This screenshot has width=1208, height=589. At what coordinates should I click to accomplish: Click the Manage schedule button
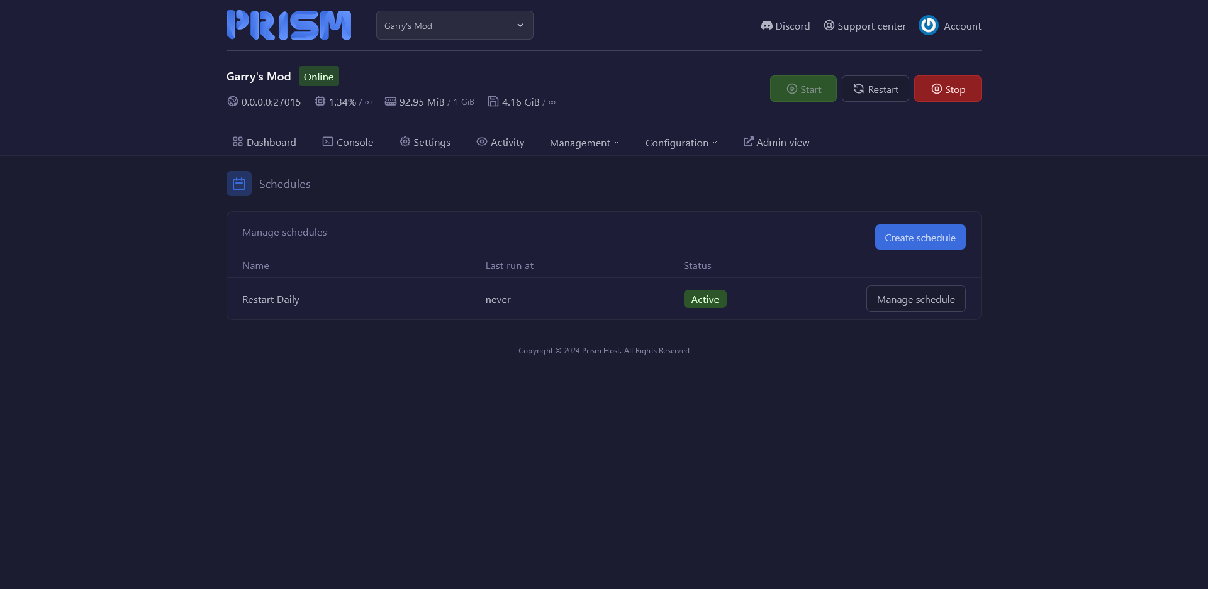click(915, 299)
